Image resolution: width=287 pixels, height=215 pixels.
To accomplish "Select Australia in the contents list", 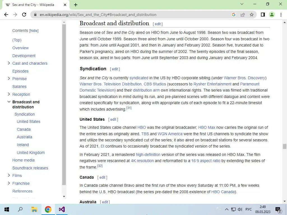I will (24, 137).
